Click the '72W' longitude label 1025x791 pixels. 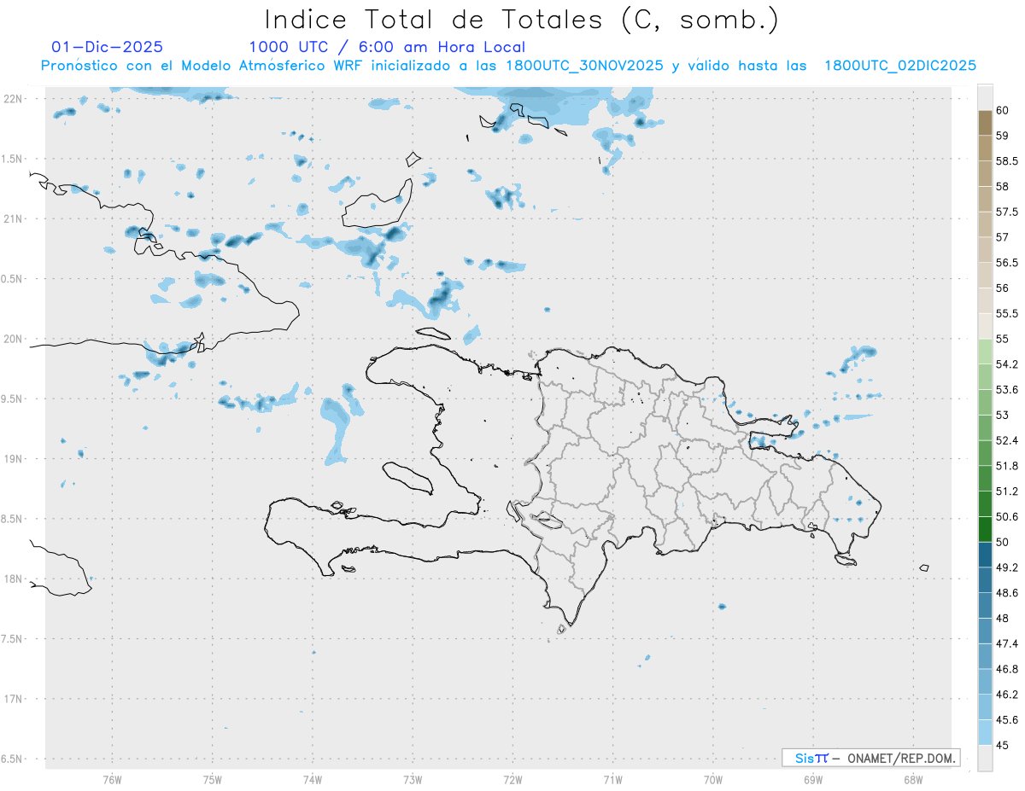(512, 779)
